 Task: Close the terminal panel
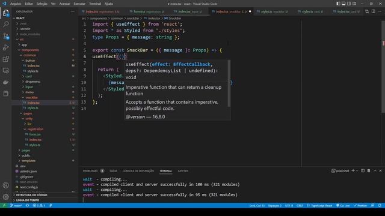coord(381,170)
